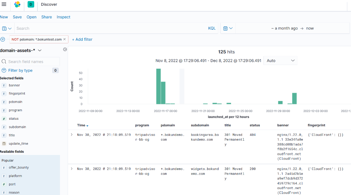Click the fingerprint column header

[316, 125]
